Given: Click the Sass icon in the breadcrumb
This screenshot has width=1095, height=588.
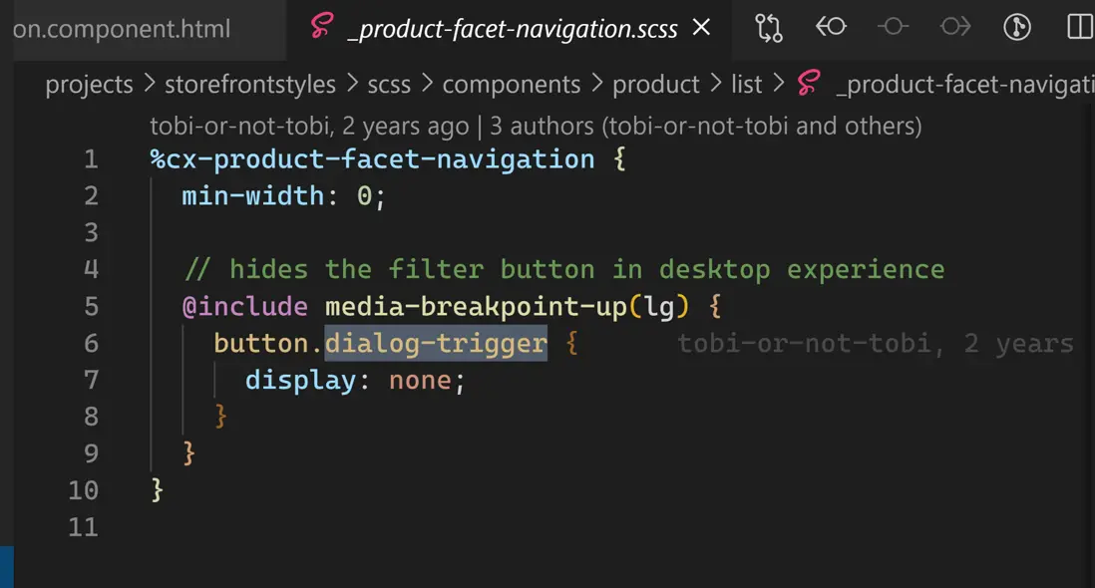Looking at the screenshot, I should point(809,83).
